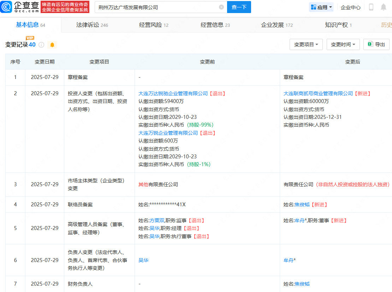392x292 pixels.
Task: Open 吴华 link with 职务:执行董事
Action: click(x=154, y=236)
